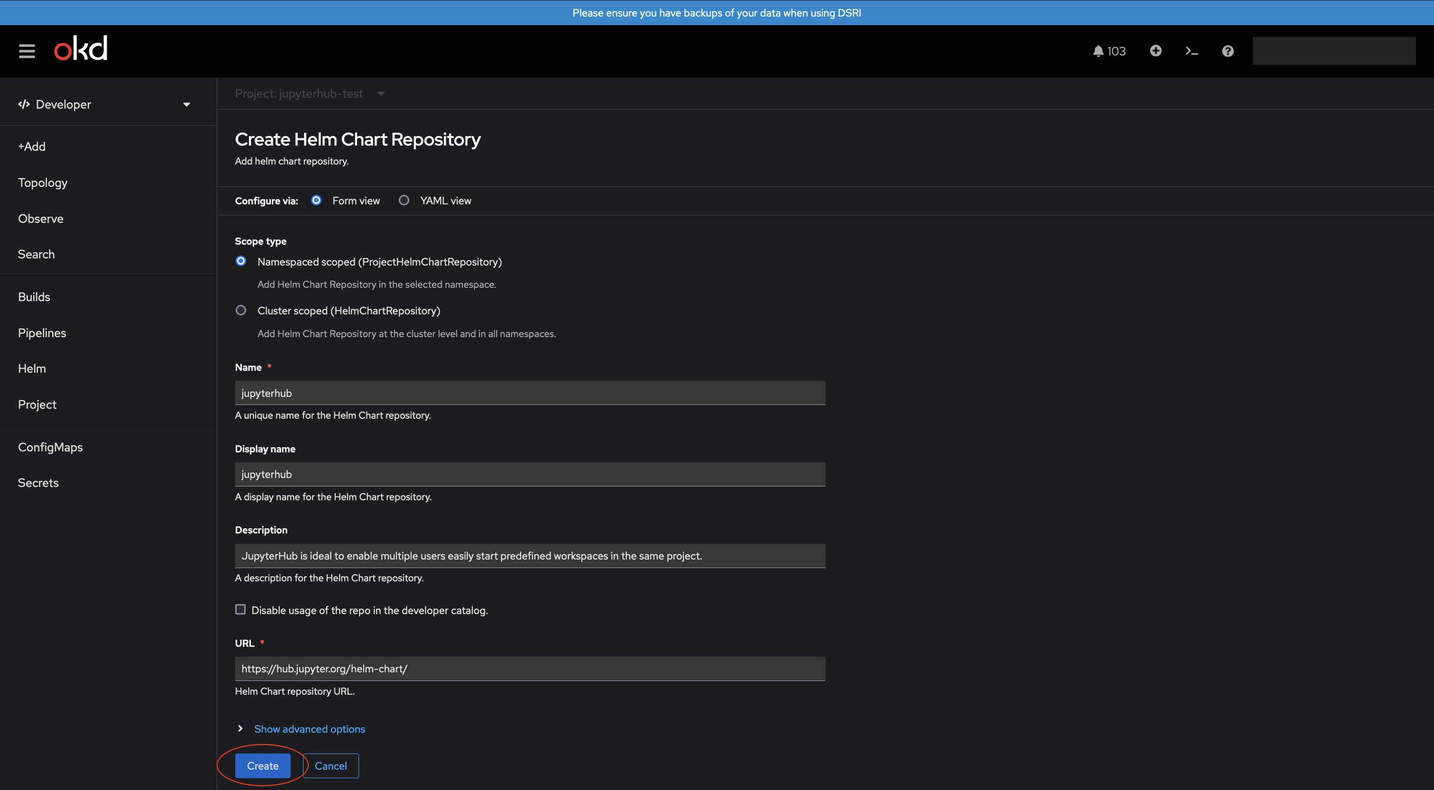Click the plus import icon in header
This screenshot has width=1434, height=790.
click(x=1156, y=51)
